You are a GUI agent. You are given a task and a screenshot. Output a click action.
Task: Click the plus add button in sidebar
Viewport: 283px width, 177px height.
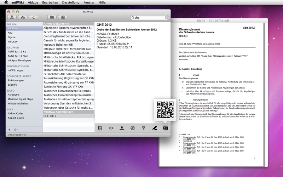(10, 130)
